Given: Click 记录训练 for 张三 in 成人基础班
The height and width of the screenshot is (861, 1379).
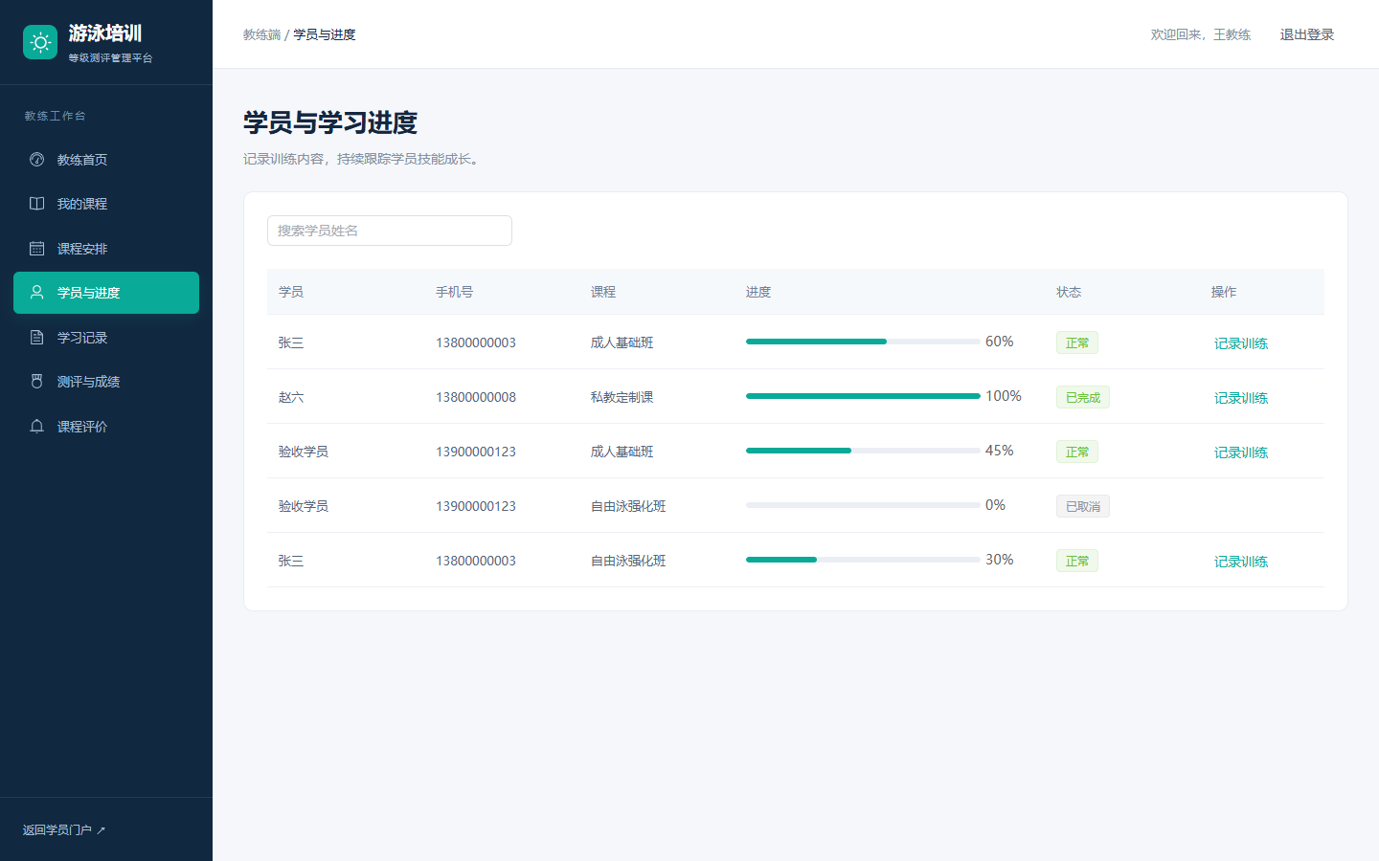Looking at the screenshot, I should [1241, 343].
